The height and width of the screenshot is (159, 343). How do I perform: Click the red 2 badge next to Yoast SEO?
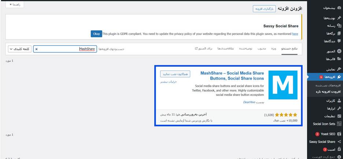click(x=317, y=134)
